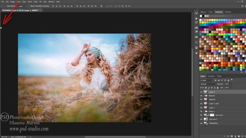Open the Histogram panel icon
246x138 pixels.
196,37
